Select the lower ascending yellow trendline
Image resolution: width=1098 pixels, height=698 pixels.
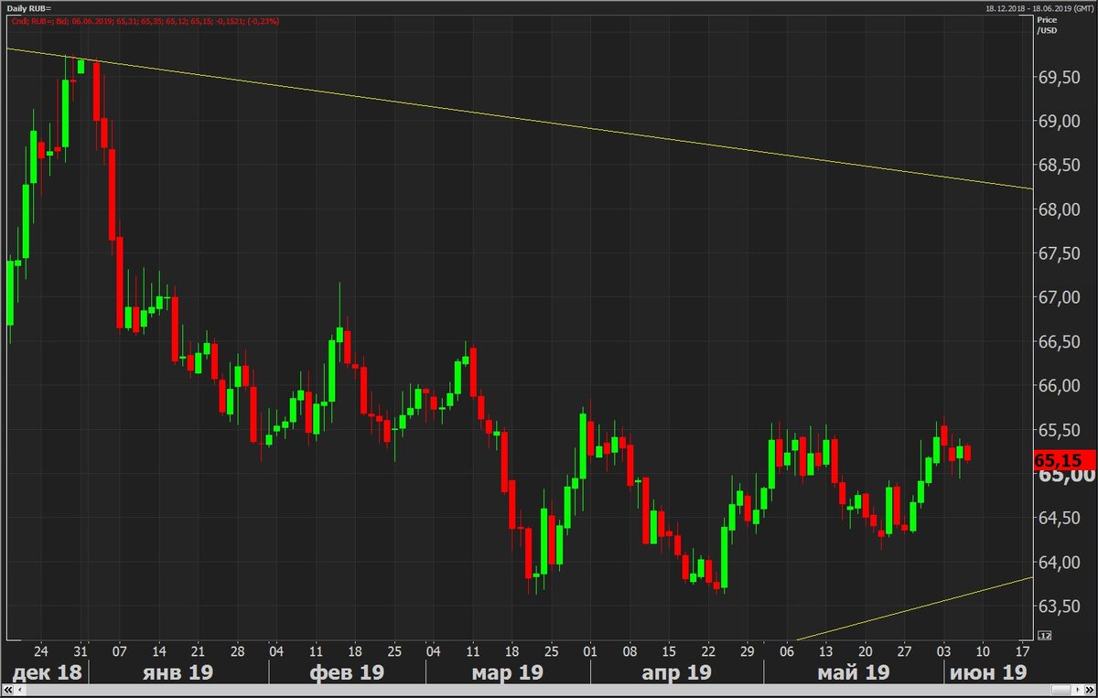click(915, 608)
